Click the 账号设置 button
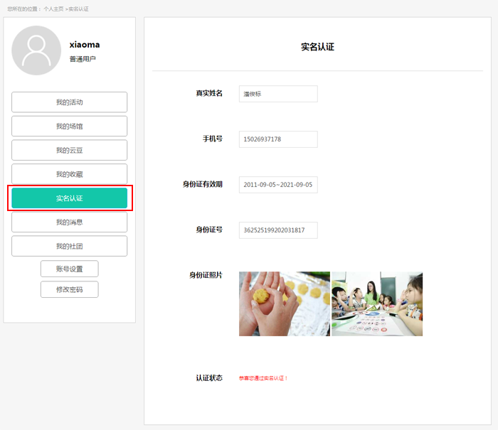498x430 pixels. 69,269
